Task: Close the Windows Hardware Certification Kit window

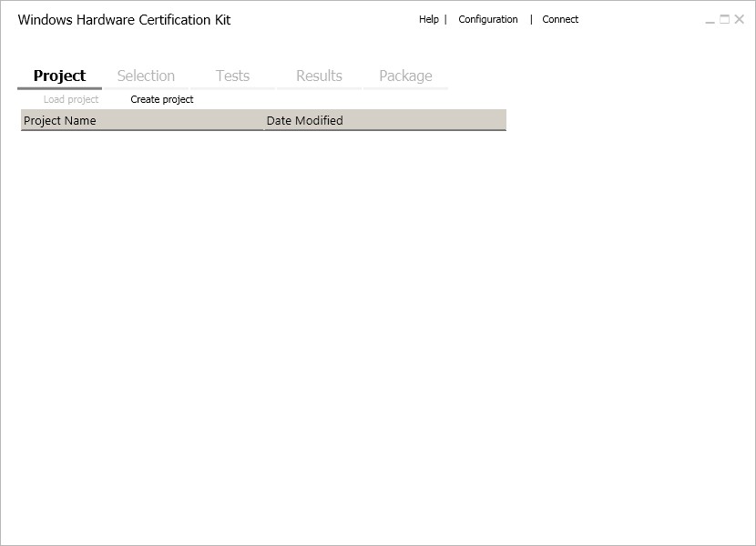Action: (739, 19)
